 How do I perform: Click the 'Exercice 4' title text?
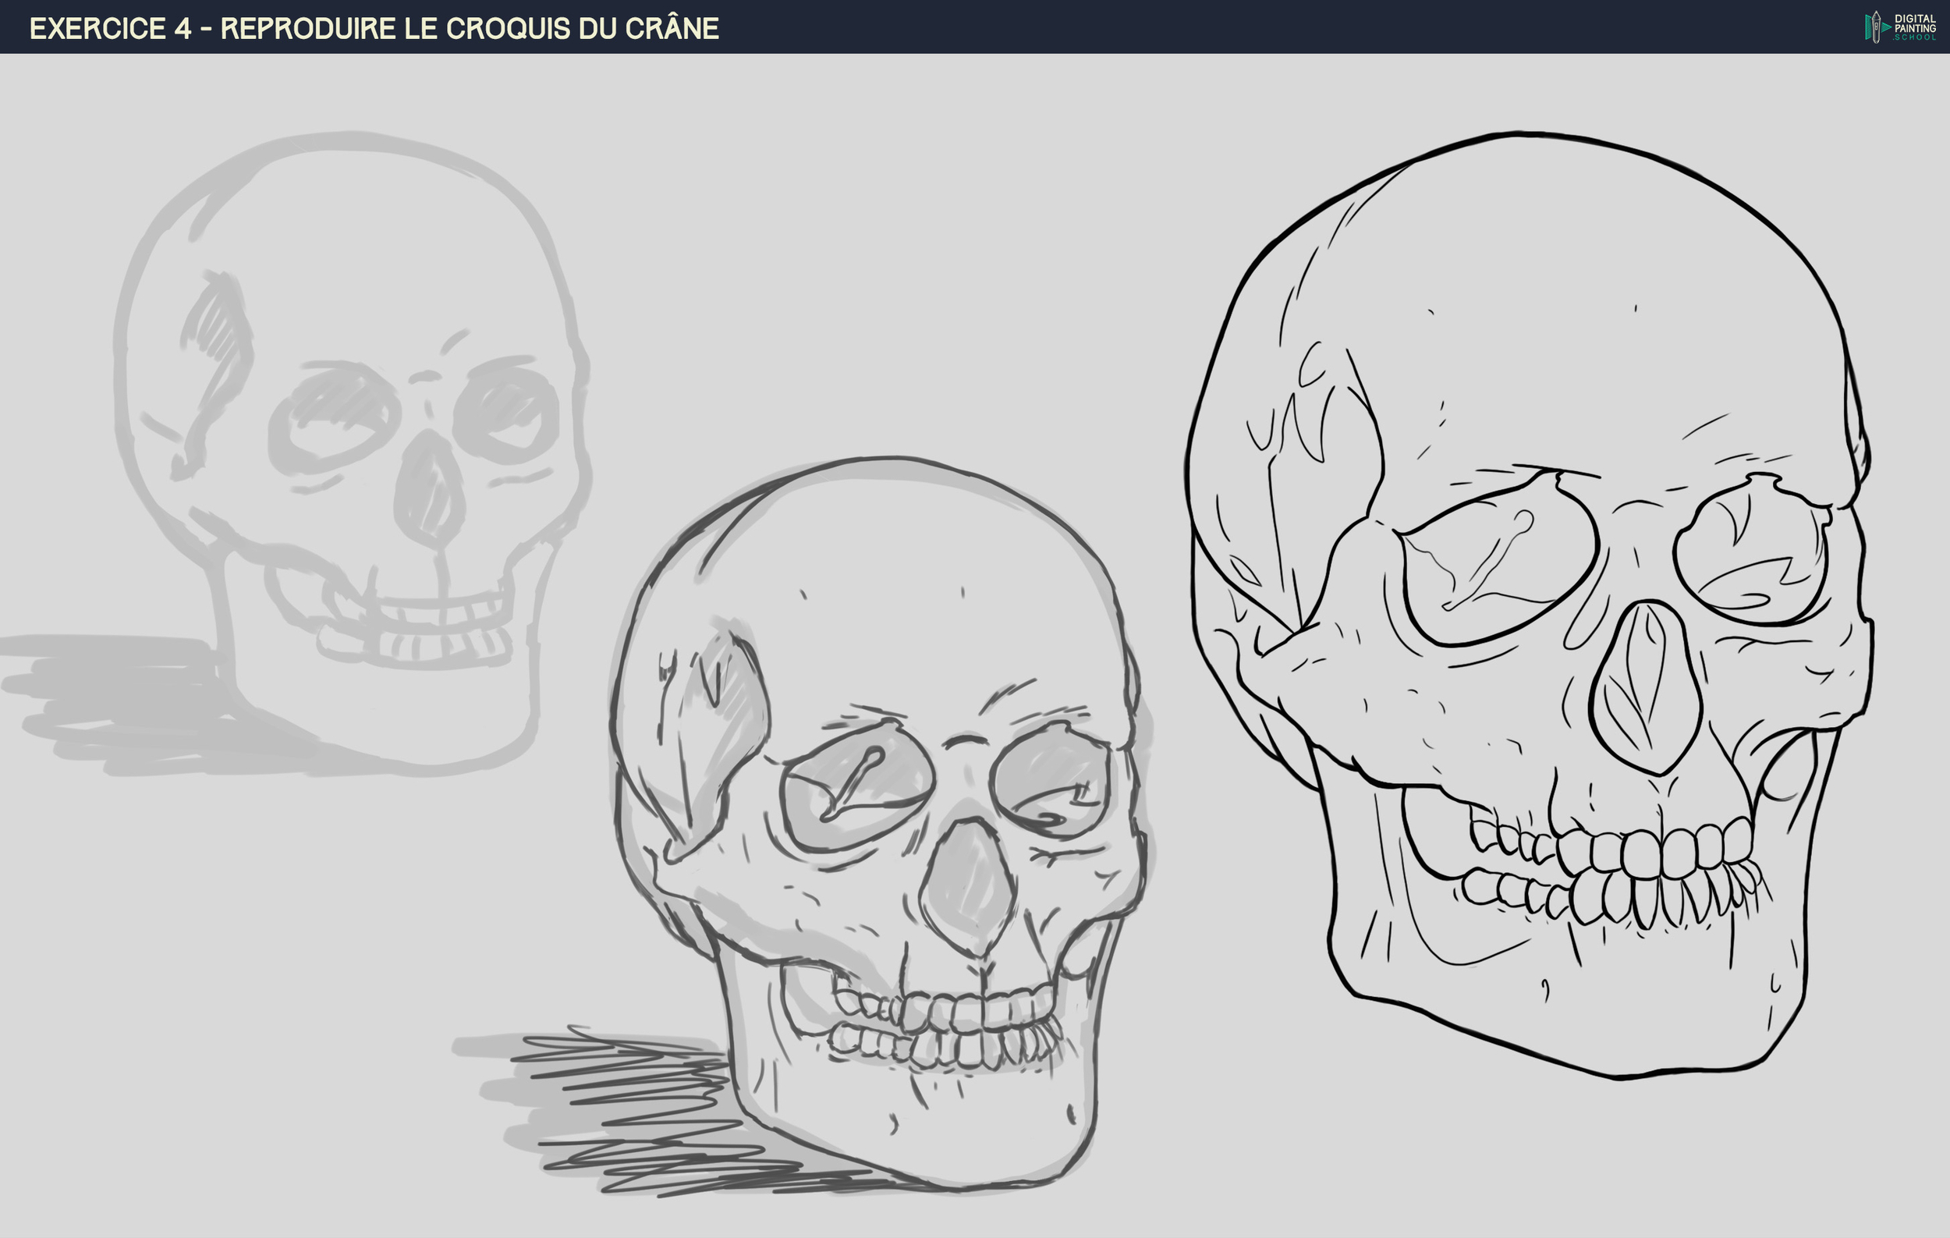(x=110, y=29)
